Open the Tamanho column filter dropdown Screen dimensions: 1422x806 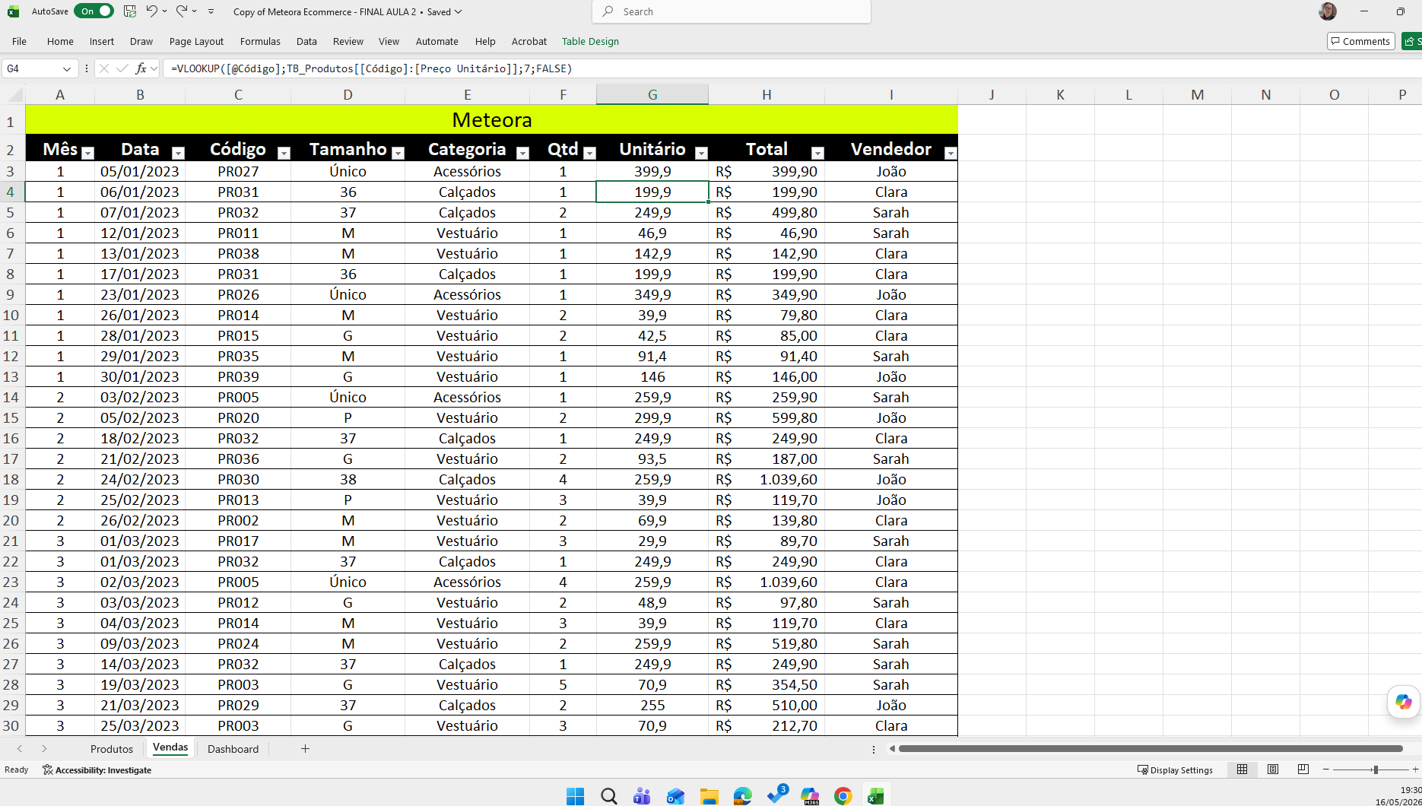tap(398, 153)
